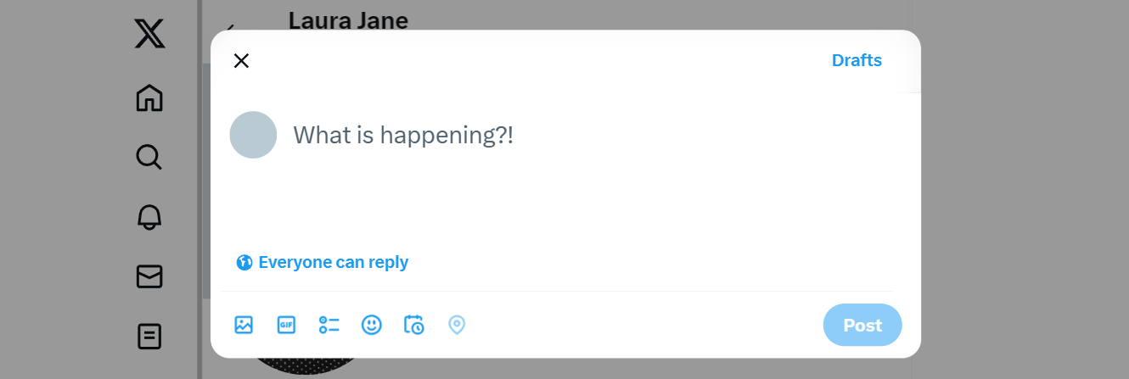Image resolution: width=1129 pixels, height=379 pixels.
Task: Click the compose profile avatar
Action: click(253, 135)
